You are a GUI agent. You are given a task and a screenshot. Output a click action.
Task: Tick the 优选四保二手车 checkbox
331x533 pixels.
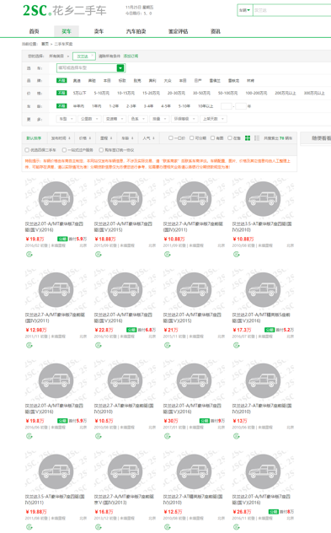coord(27,150)
